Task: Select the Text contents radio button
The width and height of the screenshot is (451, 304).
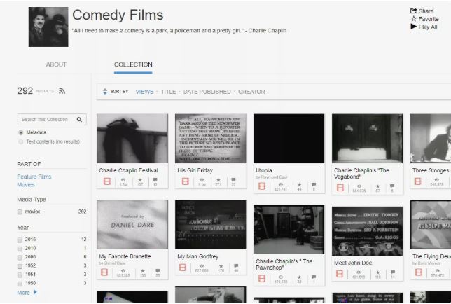Action: (x=21, y=141)
